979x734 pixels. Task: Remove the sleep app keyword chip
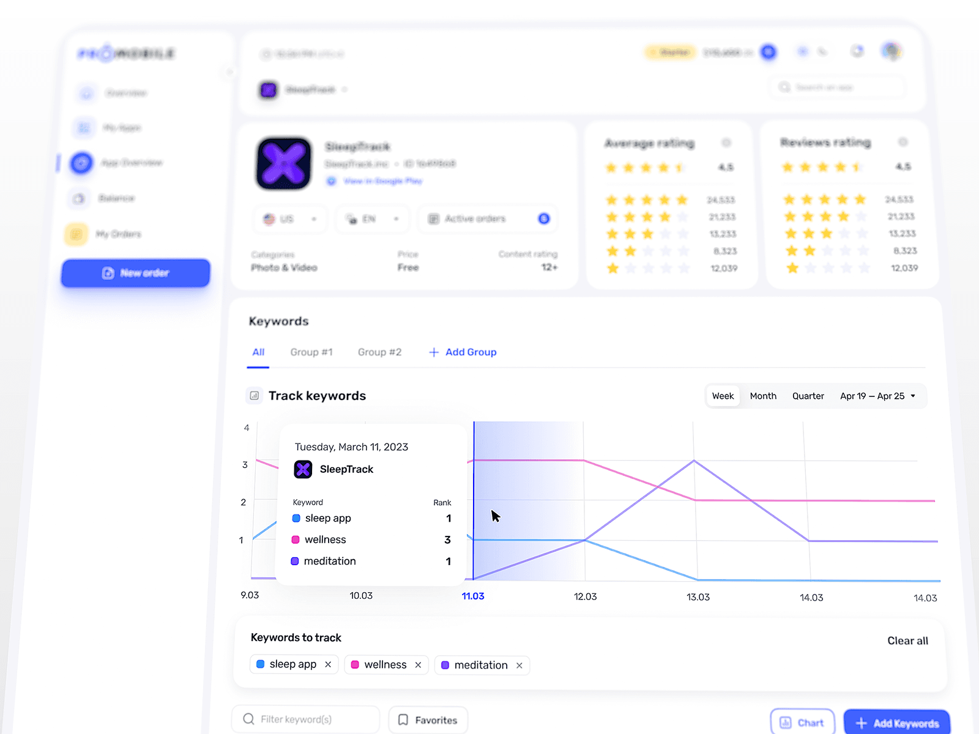(328, 664)
